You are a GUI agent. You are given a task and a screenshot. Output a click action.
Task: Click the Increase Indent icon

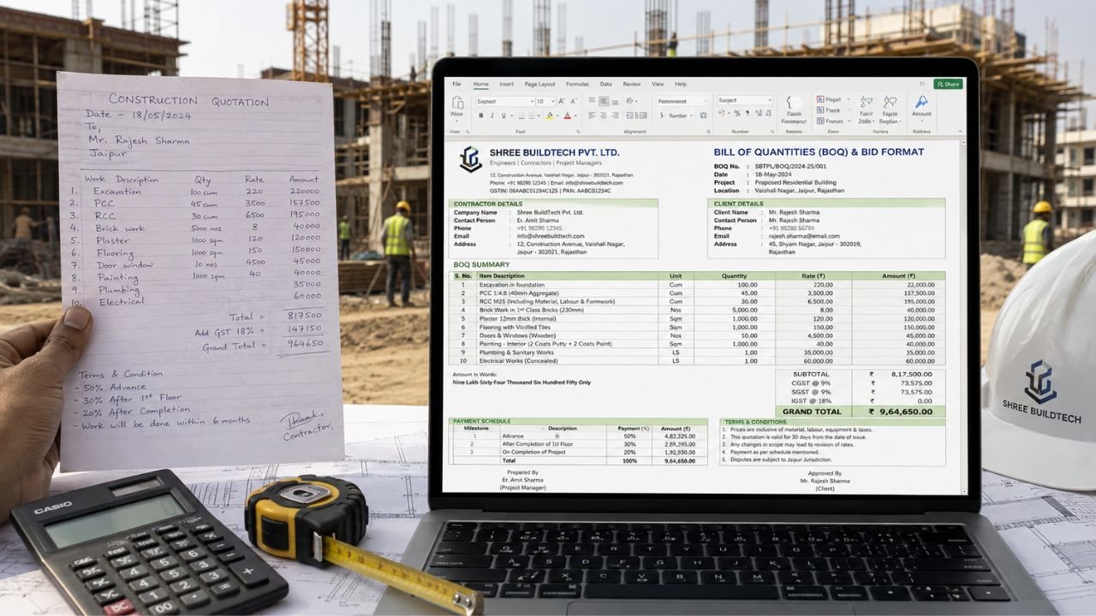click(x=641, y=115)
